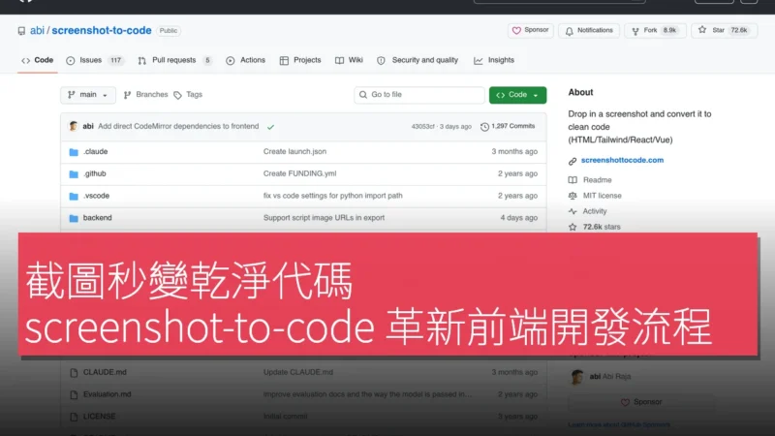View the 72.6k stars link

[x=602, y=227]
